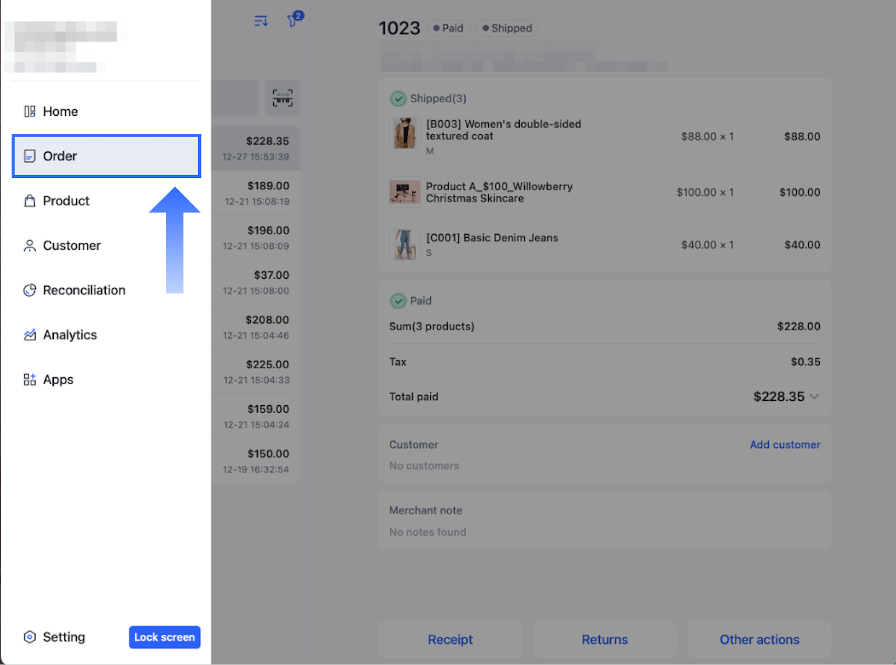
Task: Select the $196.00 order in the list
Action: tap(256, 238)
